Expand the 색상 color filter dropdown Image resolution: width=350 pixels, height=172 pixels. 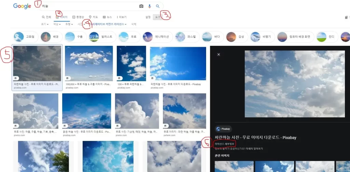57,24
